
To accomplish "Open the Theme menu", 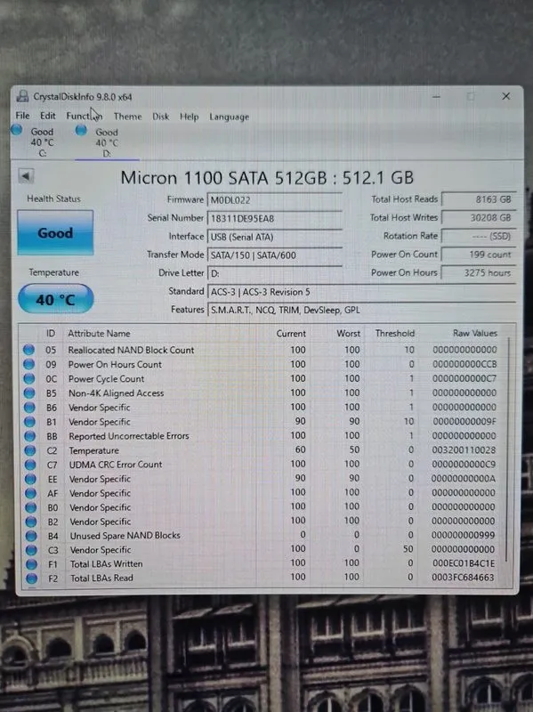I will 127,117.
